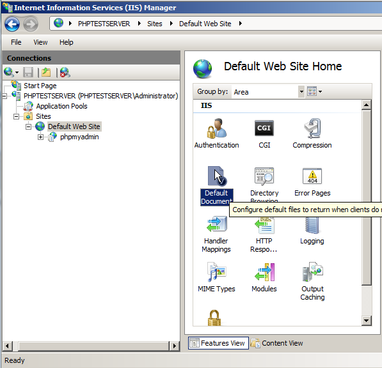Click the Default Web Site Home globe icon
The height and width of the screenshot is (368, 382).
pos(202,69)
